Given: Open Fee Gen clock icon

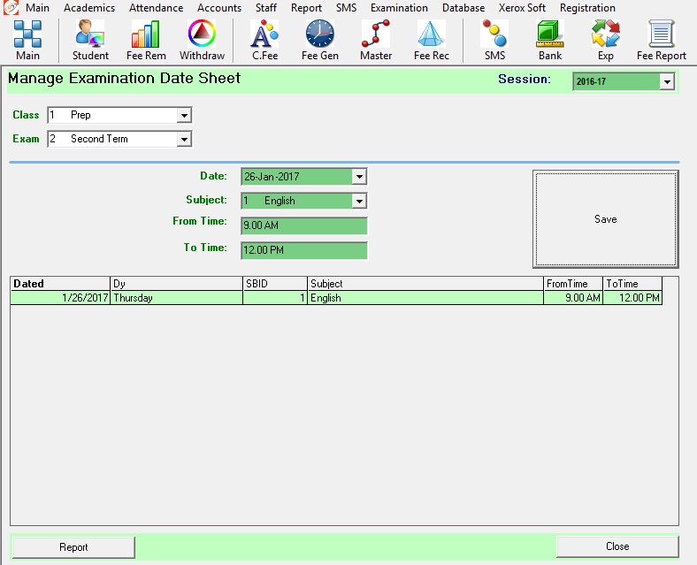Looking at the screenshot, I should click(320, 41).
